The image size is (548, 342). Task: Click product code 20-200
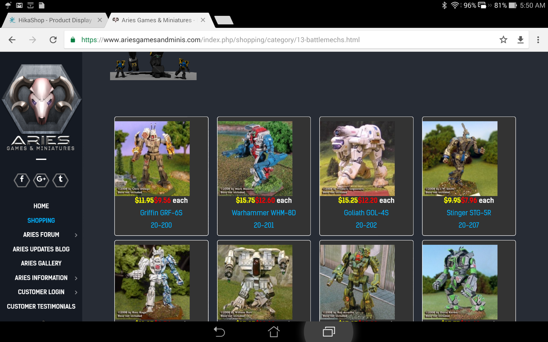pyautogui.click(x=161, y=225)
